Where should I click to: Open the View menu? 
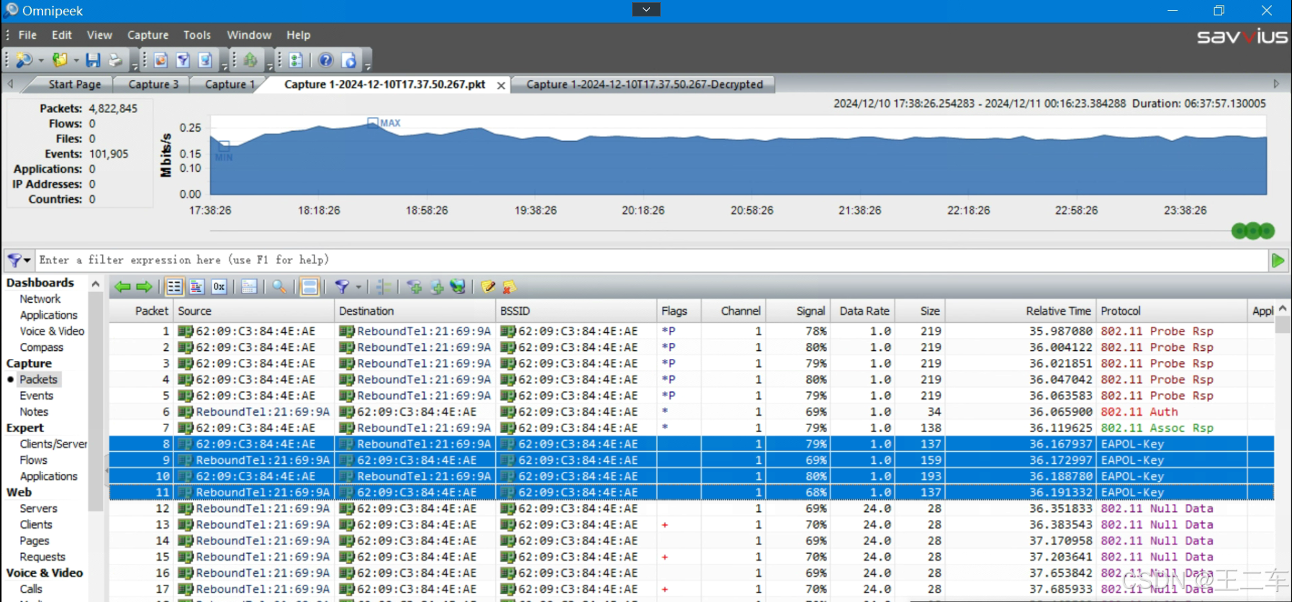click(99, 35)
